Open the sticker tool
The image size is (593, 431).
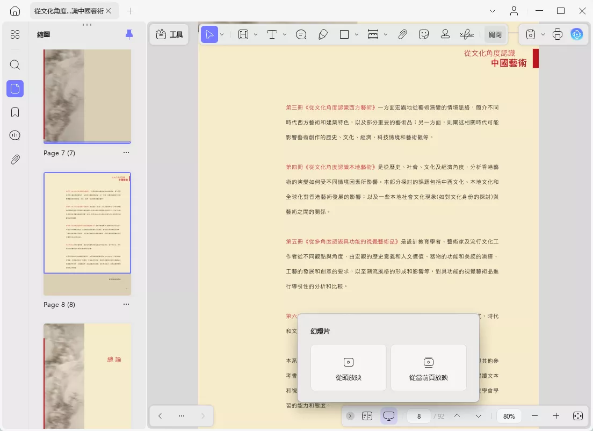[424, 35]
